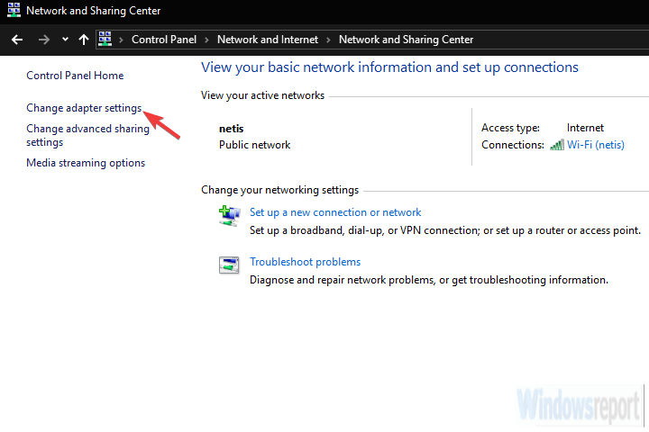
Task: Click the Back navigation arrow
Action: pyautogui.click(x=17, y=40)
